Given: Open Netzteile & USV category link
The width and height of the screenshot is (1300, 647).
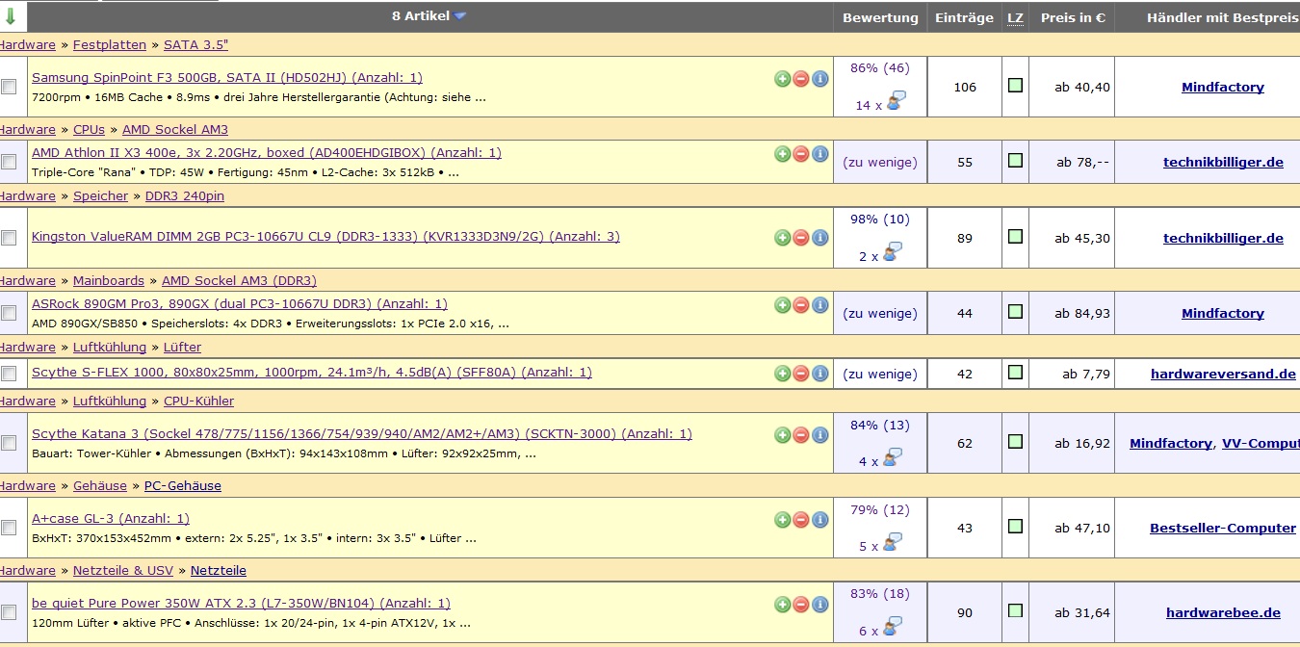Looking at the screenshot, I should 123,571.
